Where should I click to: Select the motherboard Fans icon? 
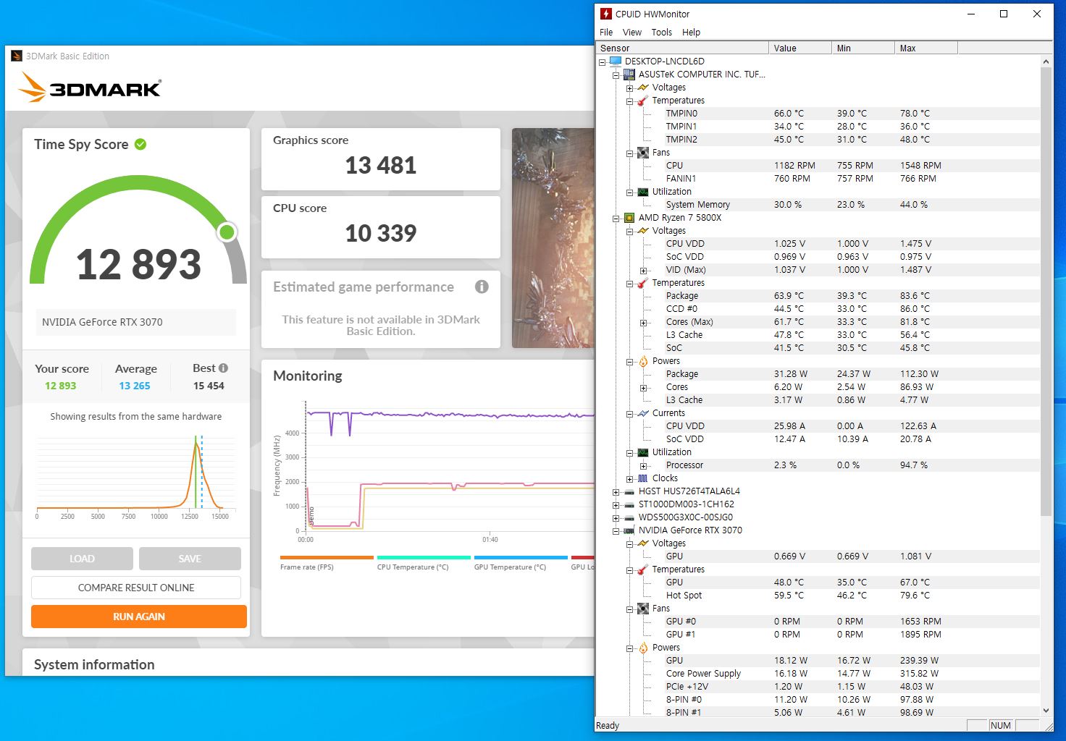643,153
